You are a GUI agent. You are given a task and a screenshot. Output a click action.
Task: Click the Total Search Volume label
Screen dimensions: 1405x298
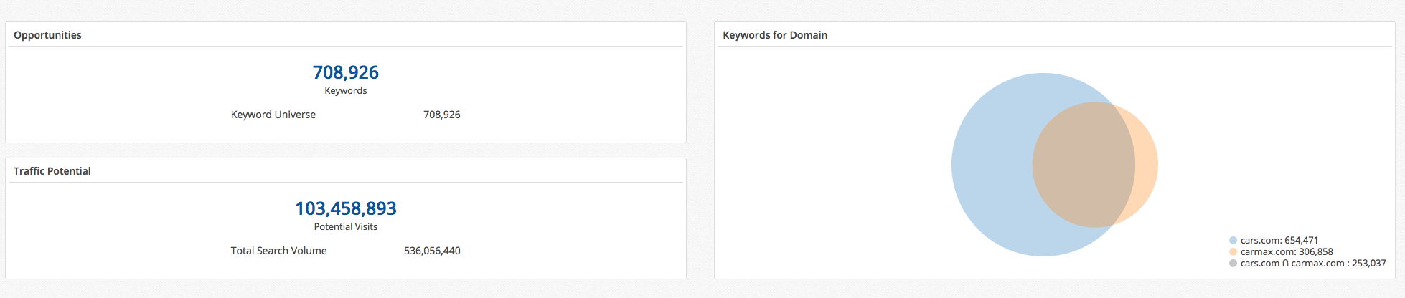pos(278,251)
